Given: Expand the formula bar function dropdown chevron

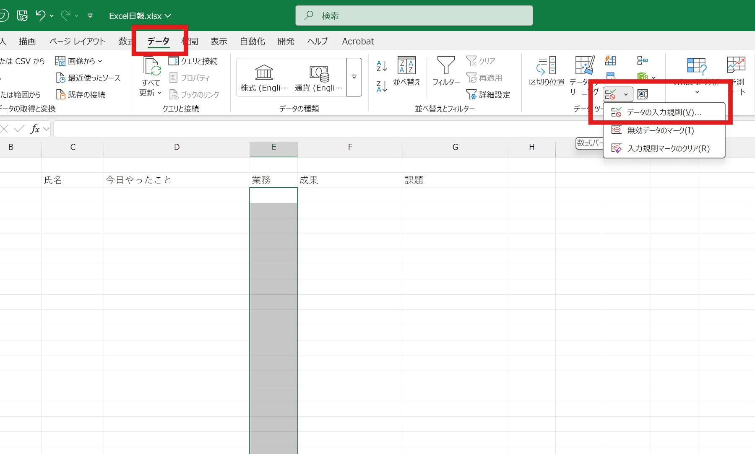Looking at the screenshot, I should pos(46,129).
